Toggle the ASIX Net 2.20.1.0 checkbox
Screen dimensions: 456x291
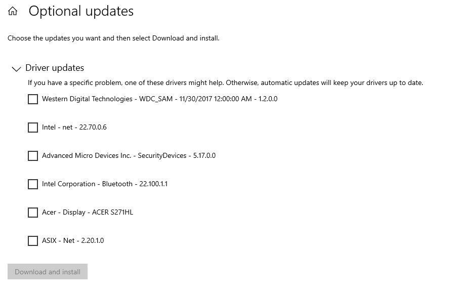pyautogui.click(x=33, y=241)
